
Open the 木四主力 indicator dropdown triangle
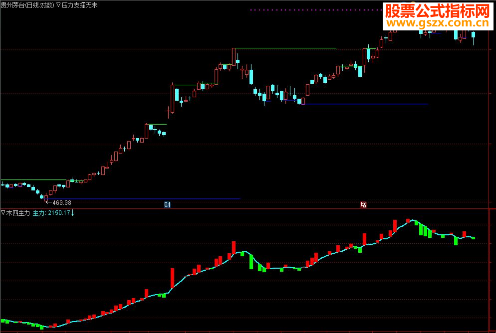tap(3, 213)
